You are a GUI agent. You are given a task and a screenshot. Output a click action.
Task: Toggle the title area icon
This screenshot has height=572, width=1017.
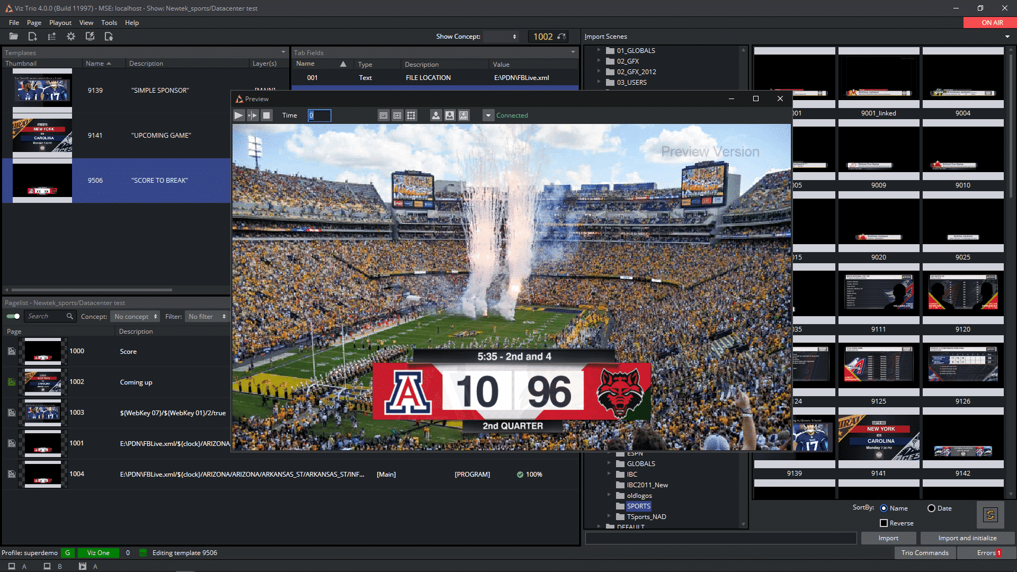(x=383, y=115)
